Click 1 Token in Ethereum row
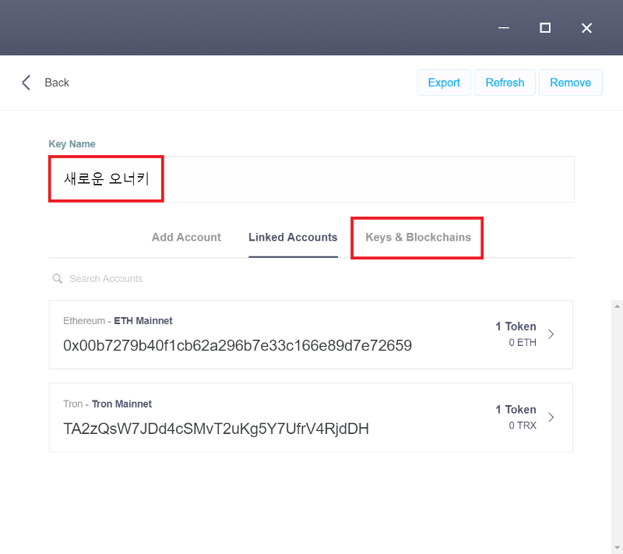The width and height of the screenshot is (623, 554). [x=516, y=326]
